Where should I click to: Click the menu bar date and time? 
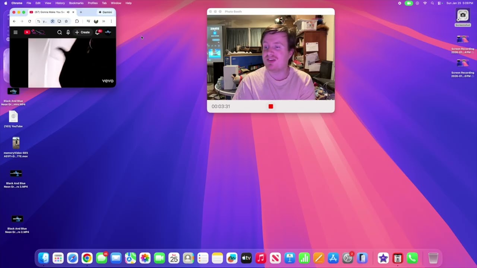click(460, 3)
